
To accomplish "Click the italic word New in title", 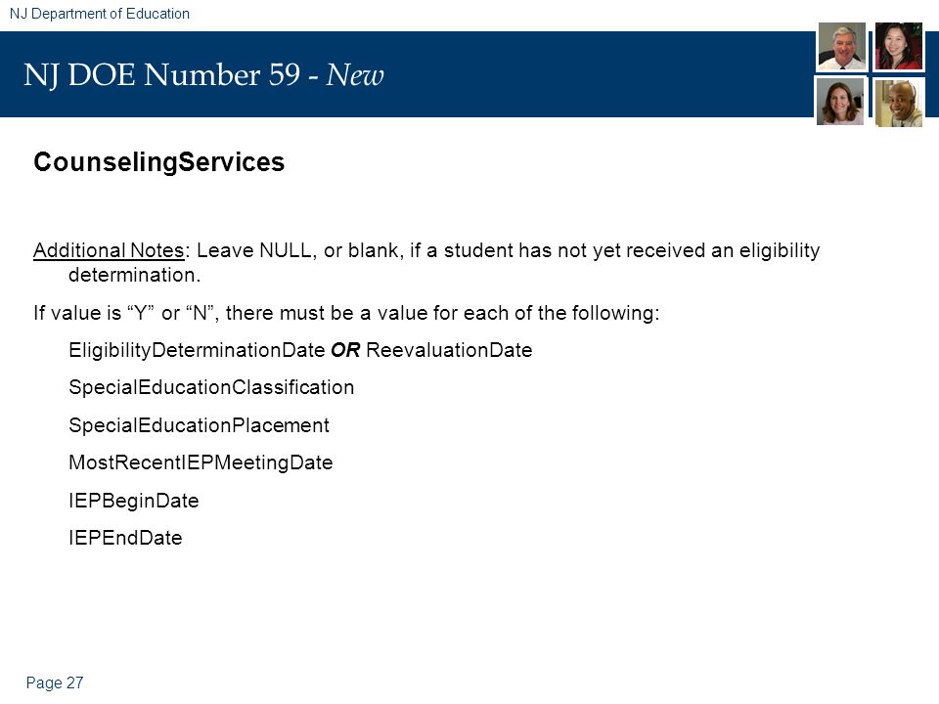I will (x=355, y=75).
